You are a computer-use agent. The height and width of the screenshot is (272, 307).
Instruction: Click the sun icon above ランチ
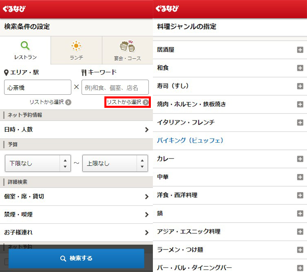coord(76,46)
